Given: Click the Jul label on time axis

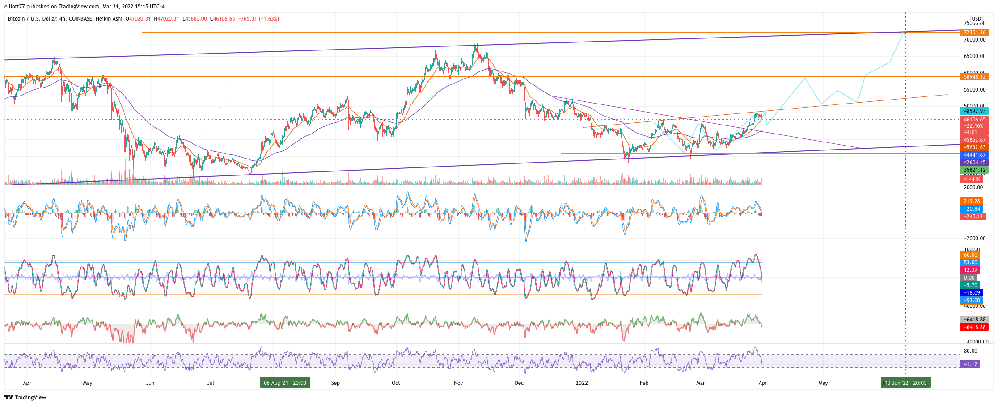Looking at the screenshot, I should 211,383.
